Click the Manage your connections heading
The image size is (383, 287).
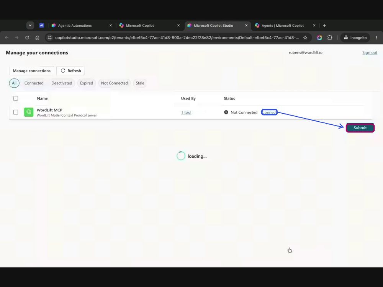[x=37, y=53]
